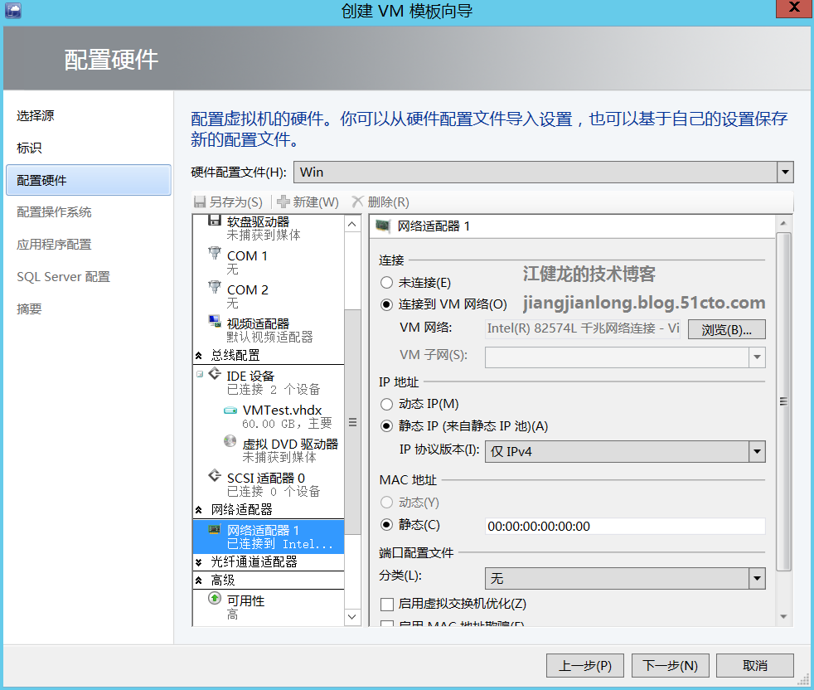Click the COM 1 port icon
Image resolution: width=814 pixels, height=690 pixels.
[x=215, y=253]
